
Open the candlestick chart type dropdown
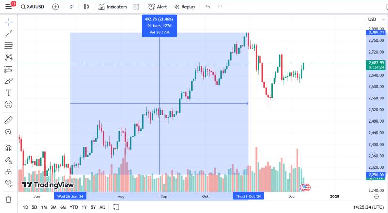click(86, 7)
